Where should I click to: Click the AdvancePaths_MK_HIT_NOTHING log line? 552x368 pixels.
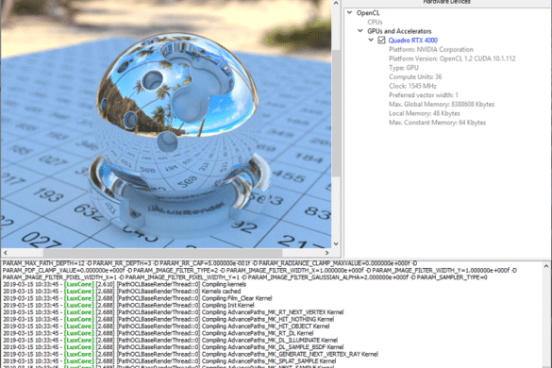point(168,319)
